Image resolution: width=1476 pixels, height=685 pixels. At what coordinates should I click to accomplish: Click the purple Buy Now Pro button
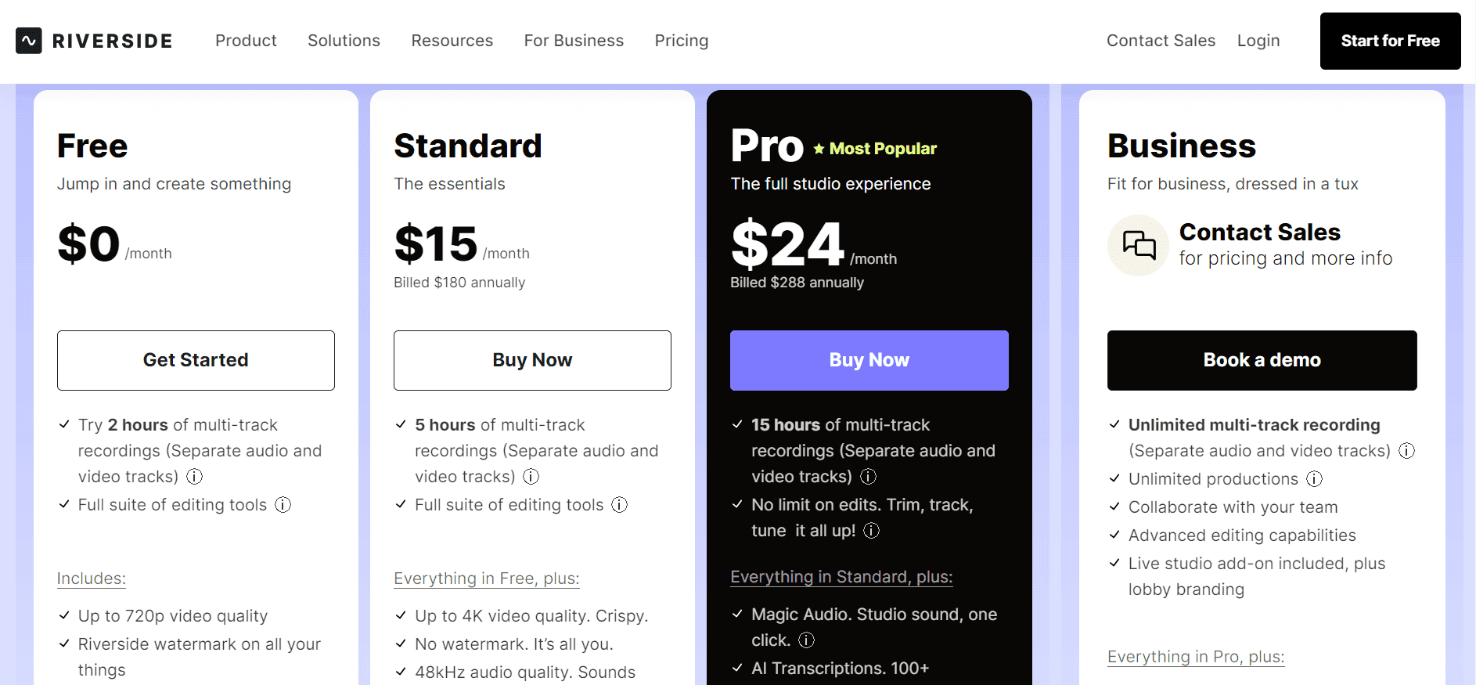tap(869, 360)
